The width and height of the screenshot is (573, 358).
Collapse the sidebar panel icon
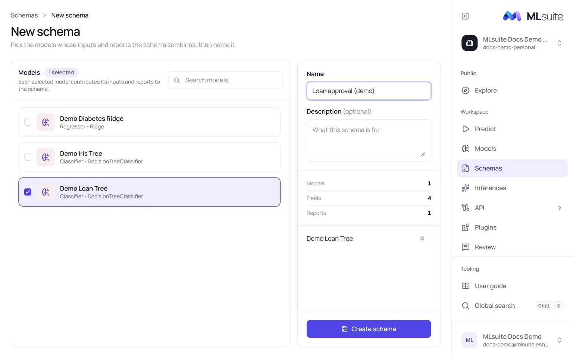(465, 16)
